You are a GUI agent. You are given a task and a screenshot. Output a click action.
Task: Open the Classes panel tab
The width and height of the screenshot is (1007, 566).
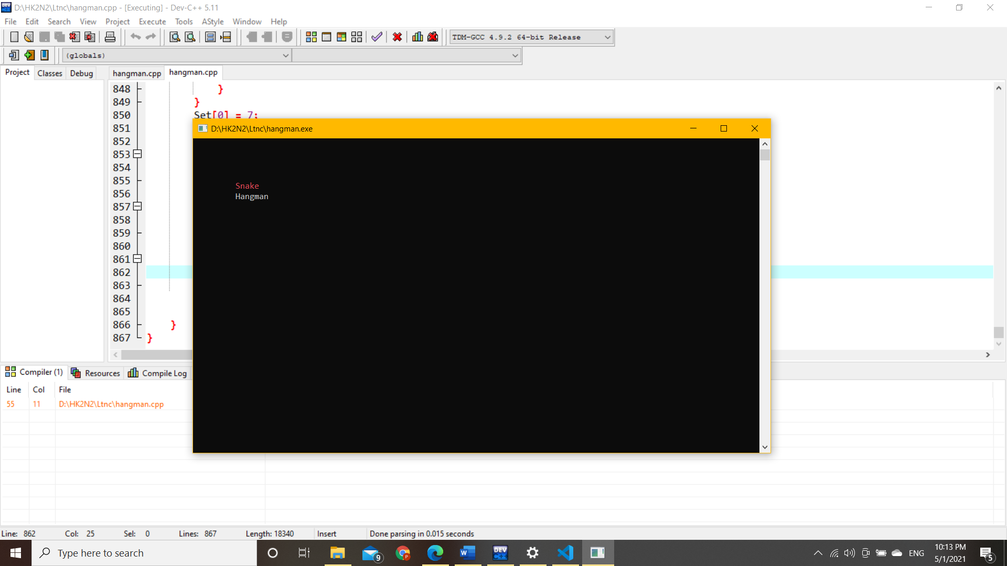click(x=50, y=73)
